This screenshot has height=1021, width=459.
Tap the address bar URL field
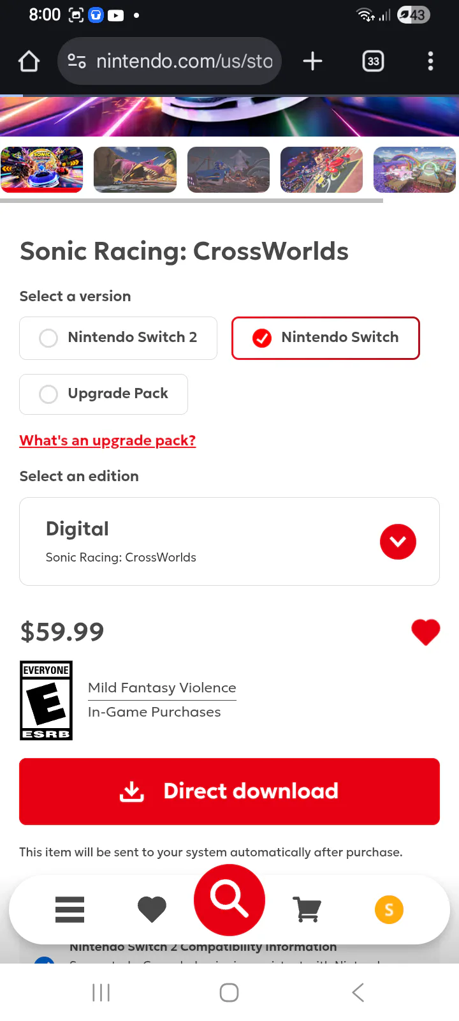coord(184,61)
